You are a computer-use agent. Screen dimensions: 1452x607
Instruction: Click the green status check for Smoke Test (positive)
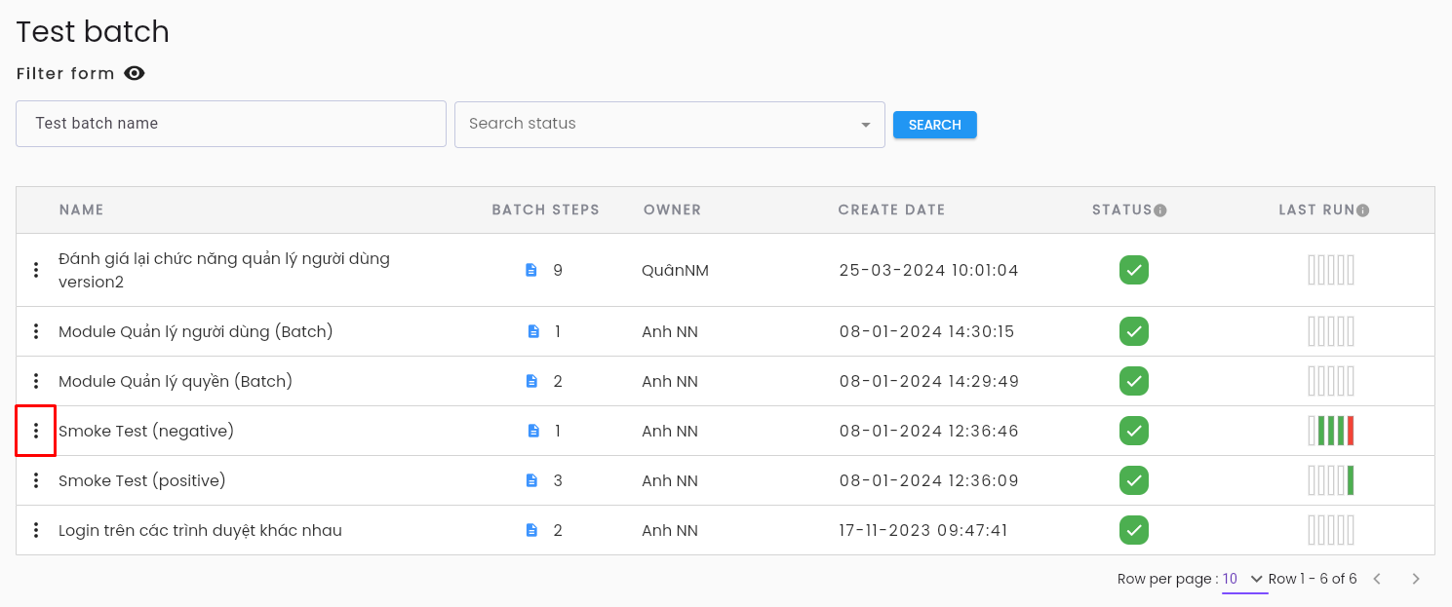(1134, 480)
